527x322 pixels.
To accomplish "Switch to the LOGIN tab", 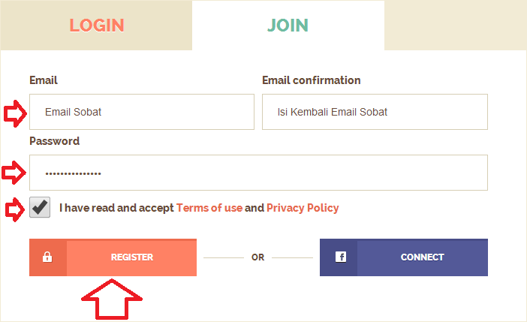I will click(96, 25).
